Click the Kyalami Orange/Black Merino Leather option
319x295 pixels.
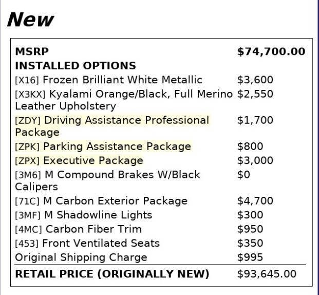point(124,100)
